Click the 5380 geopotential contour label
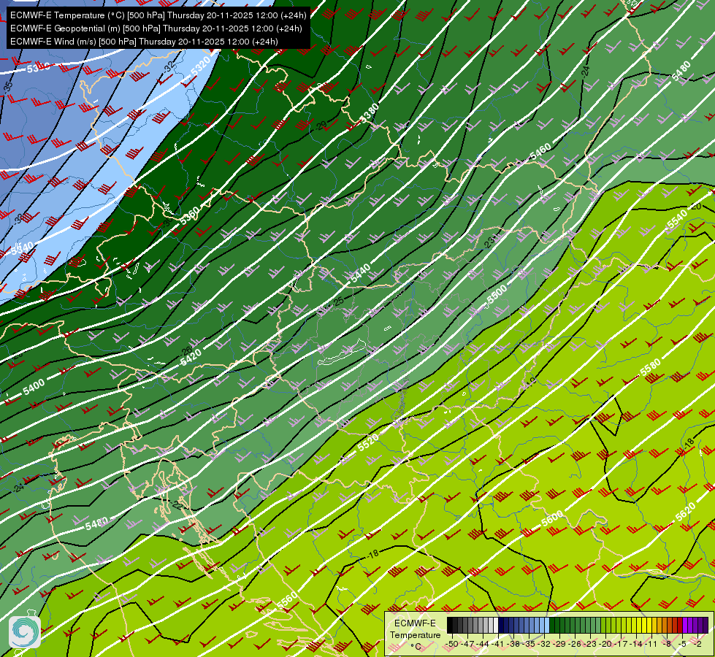715x657 pixels. pos(370,112)
